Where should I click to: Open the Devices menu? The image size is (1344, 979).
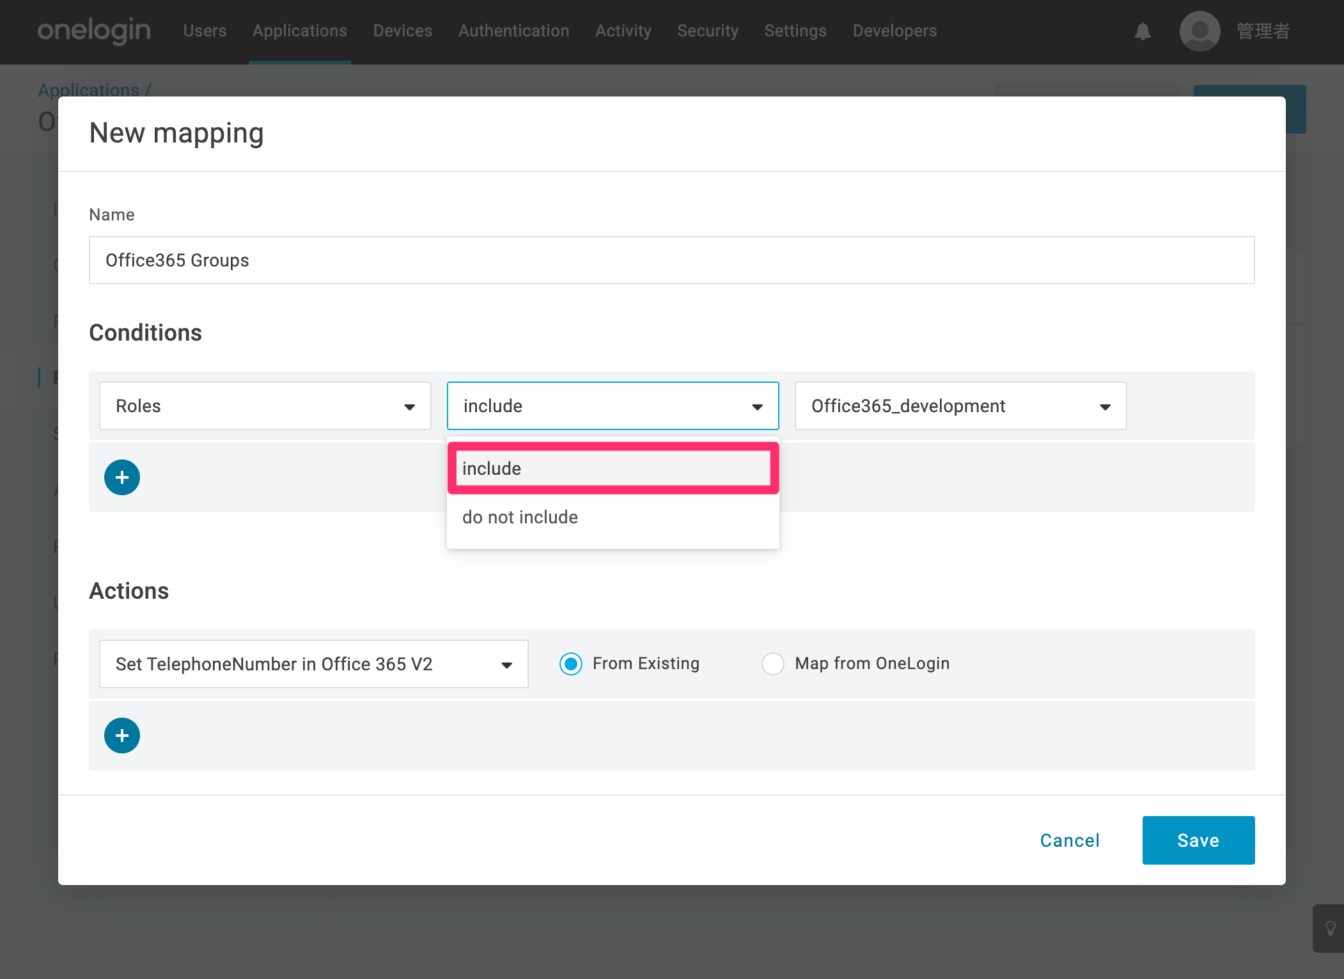tap(403, 31)
